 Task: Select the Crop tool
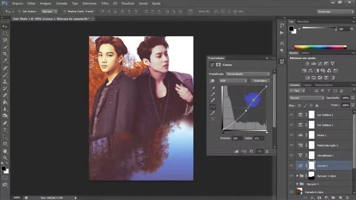pyautogui.click(x=5, y=54)
